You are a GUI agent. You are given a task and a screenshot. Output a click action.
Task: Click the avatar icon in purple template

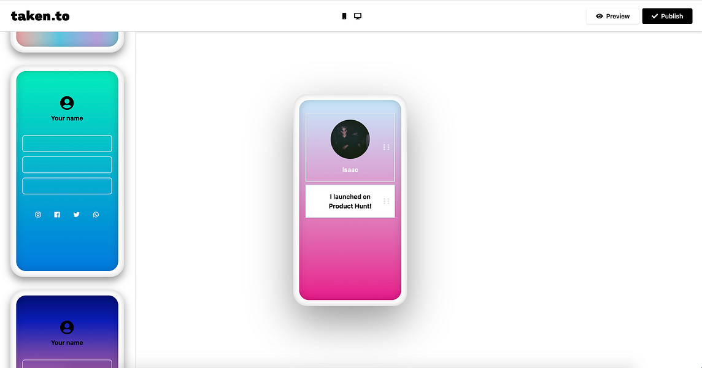[67, 328]
